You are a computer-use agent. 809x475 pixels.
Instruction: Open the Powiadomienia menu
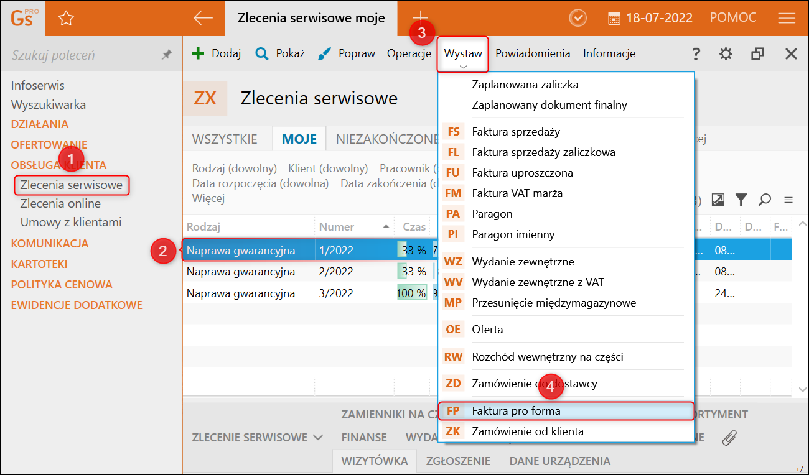click(533, 53)
